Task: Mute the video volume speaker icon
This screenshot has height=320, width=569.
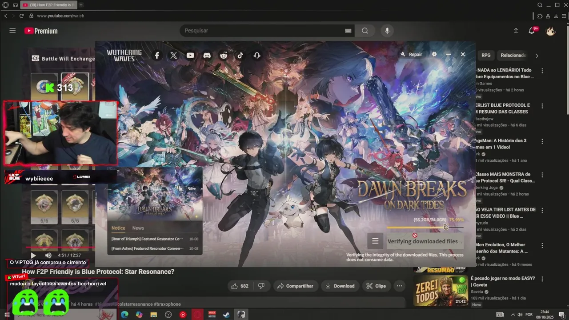Action: 48,256
